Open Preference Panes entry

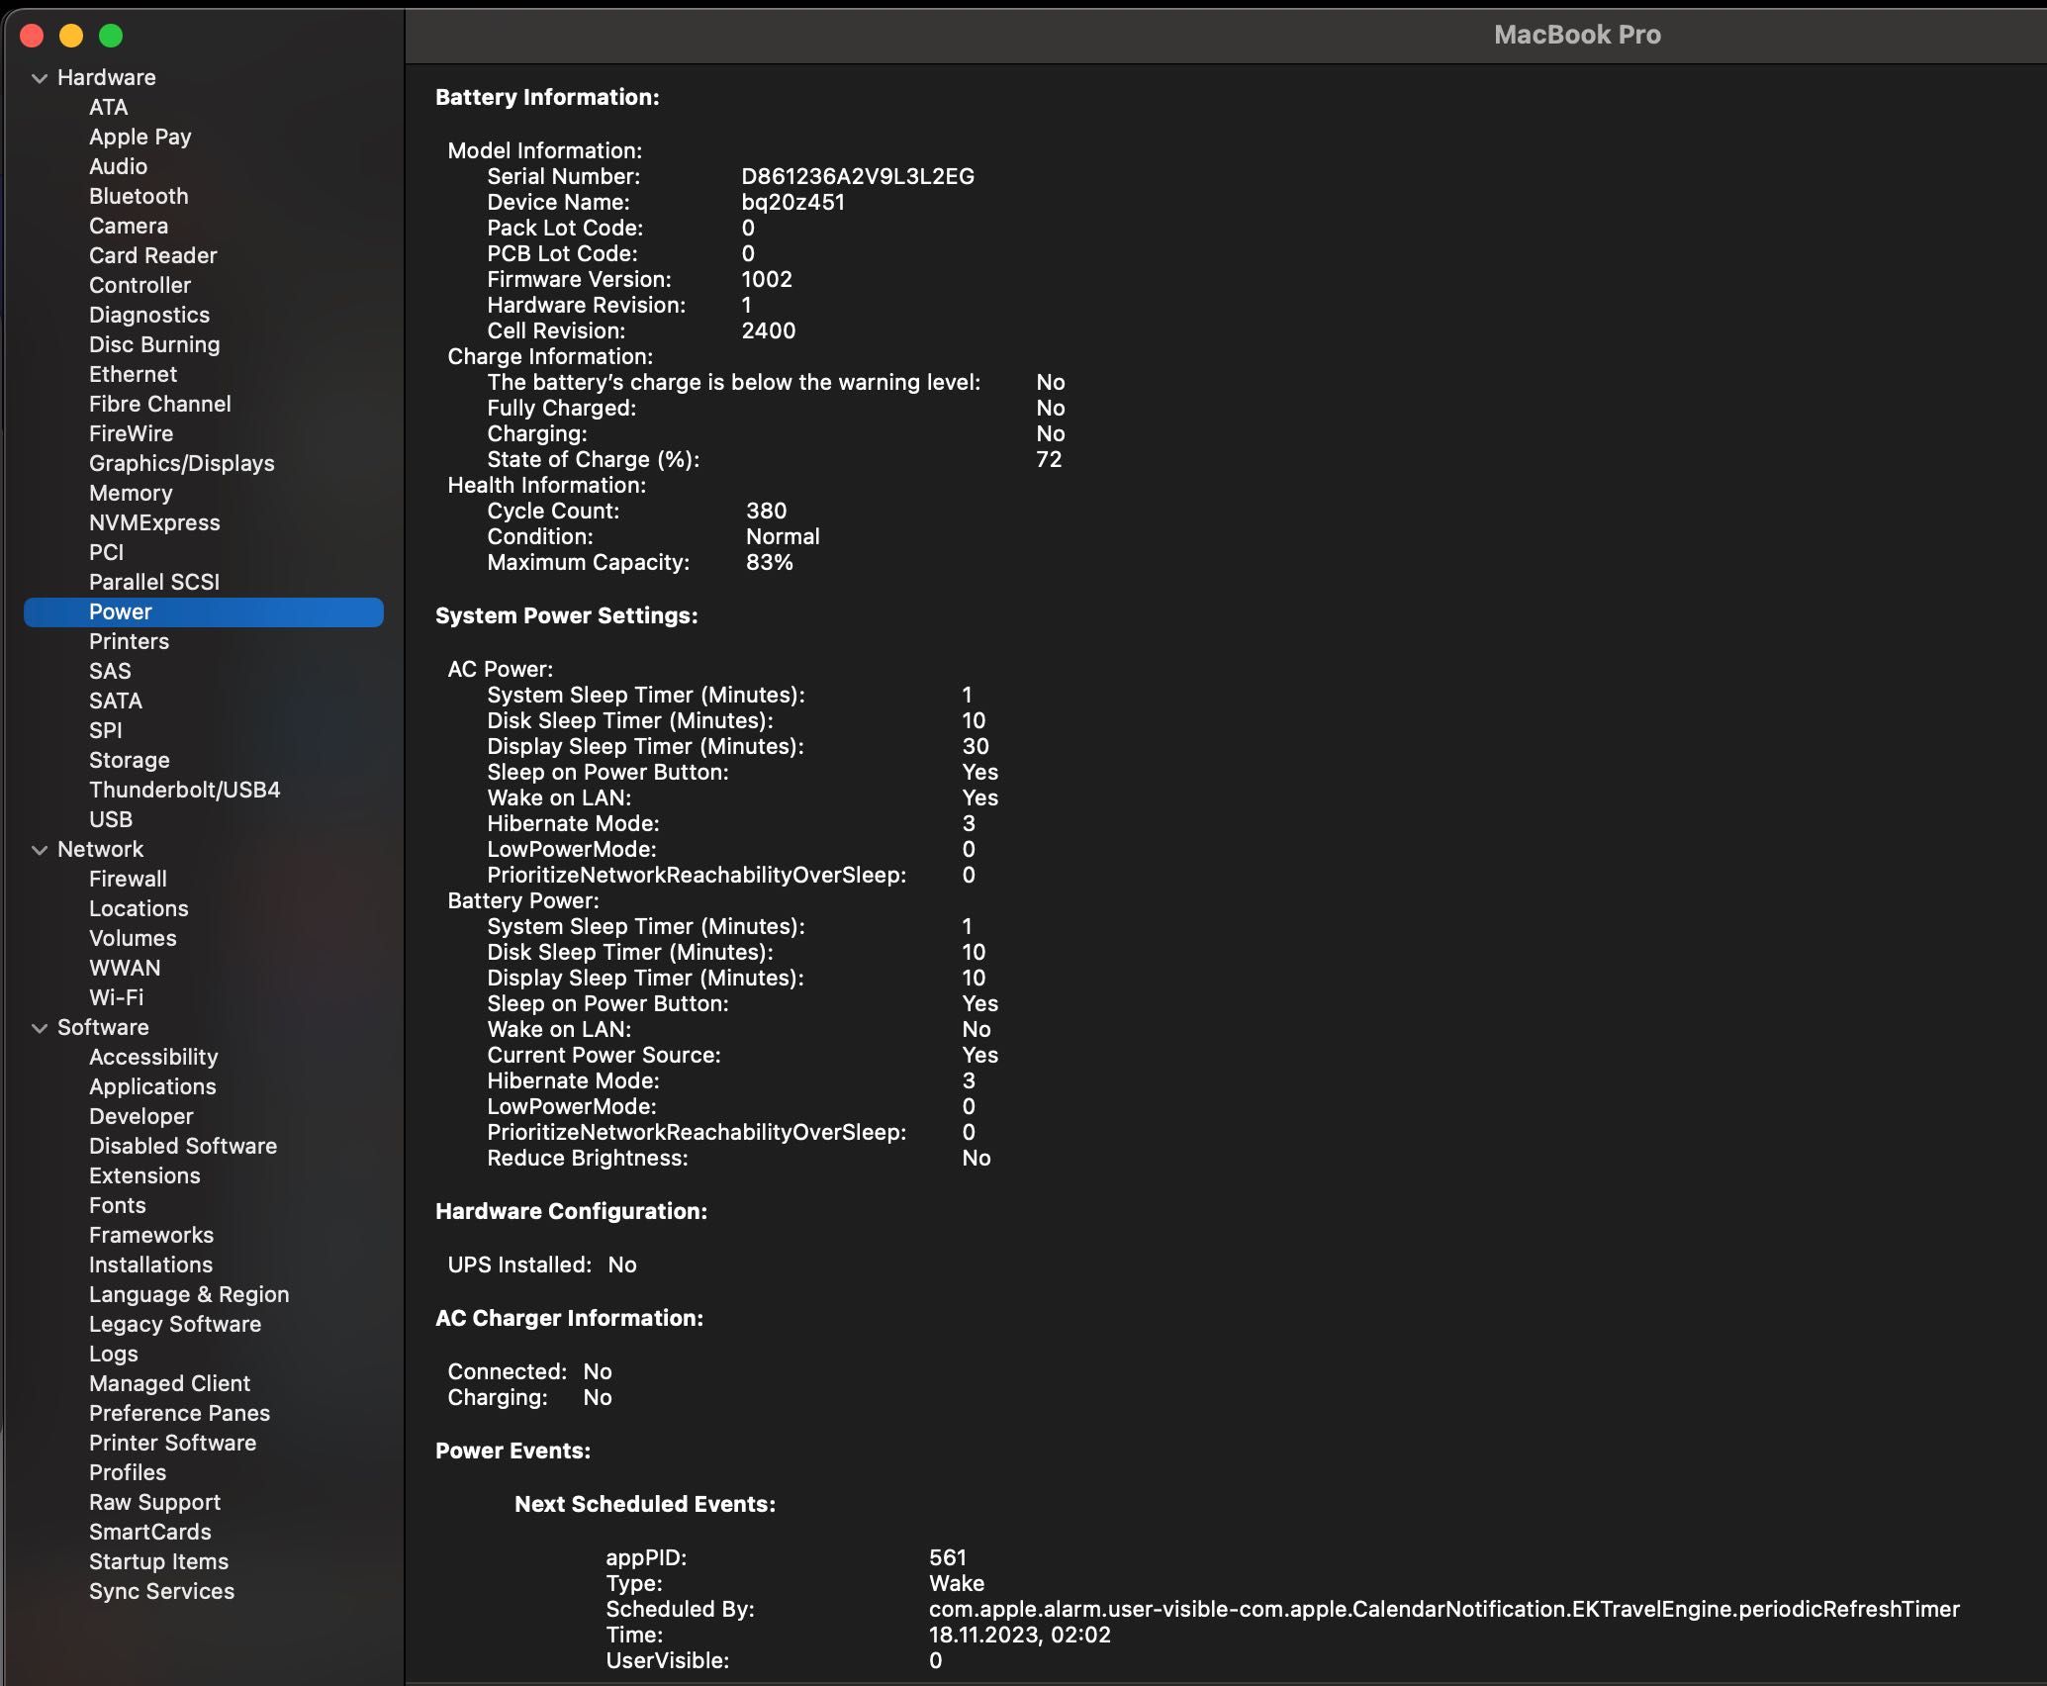pyautogui.click(x=179, y=1413)
